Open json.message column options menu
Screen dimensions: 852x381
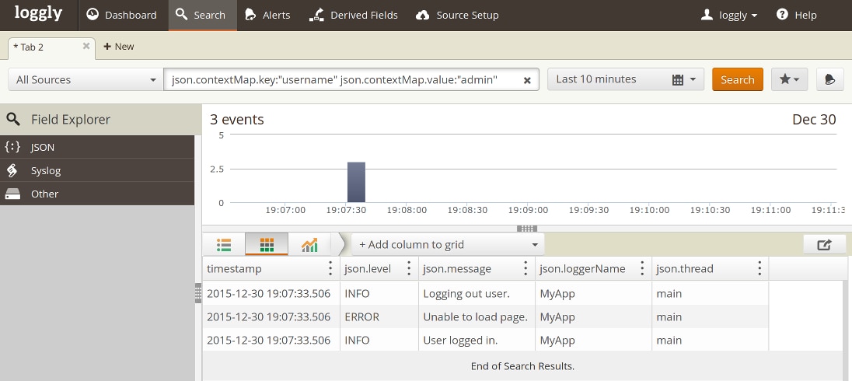point(526,268)
